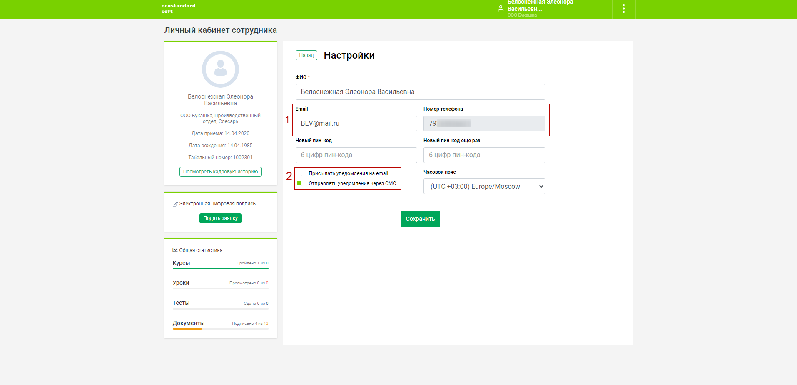797x385 pixels.
Task: Click the Личный кабинет сотрудника heading
Action: [220, 30]
